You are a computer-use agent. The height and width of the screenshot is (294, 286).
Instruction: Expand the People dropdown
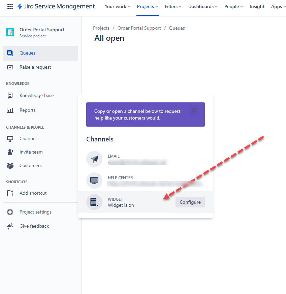pyautogui.click(x=233, y=6)
